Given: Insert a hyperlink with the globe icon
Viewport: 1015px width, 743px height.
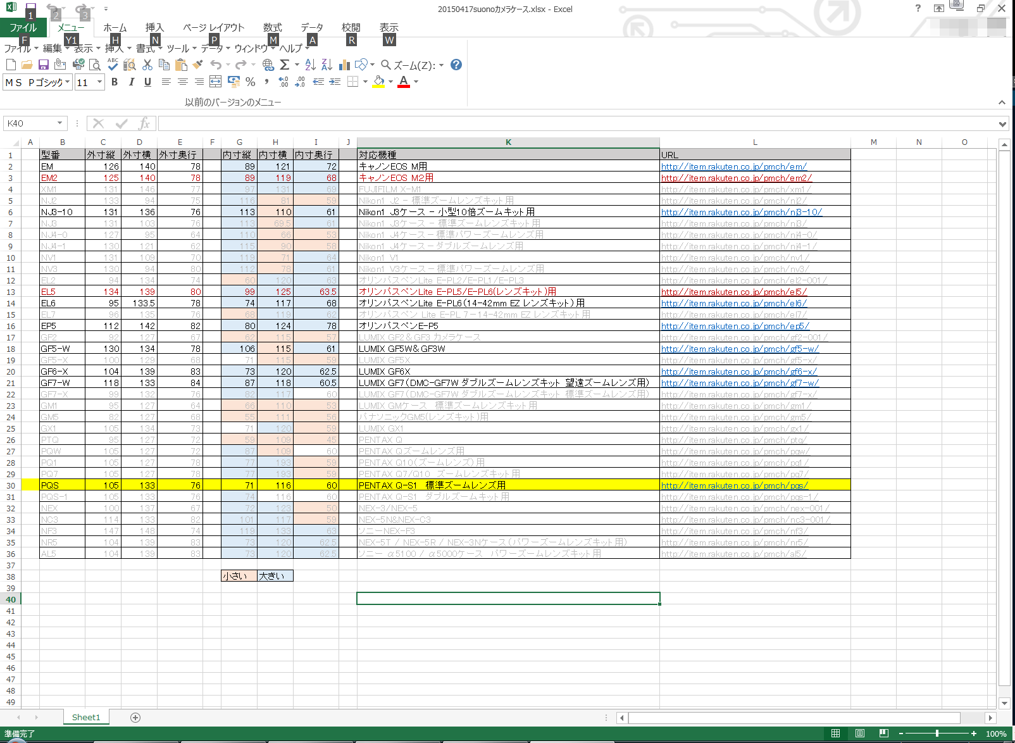Looking at the screenshot, I should (x=268, y=65).
